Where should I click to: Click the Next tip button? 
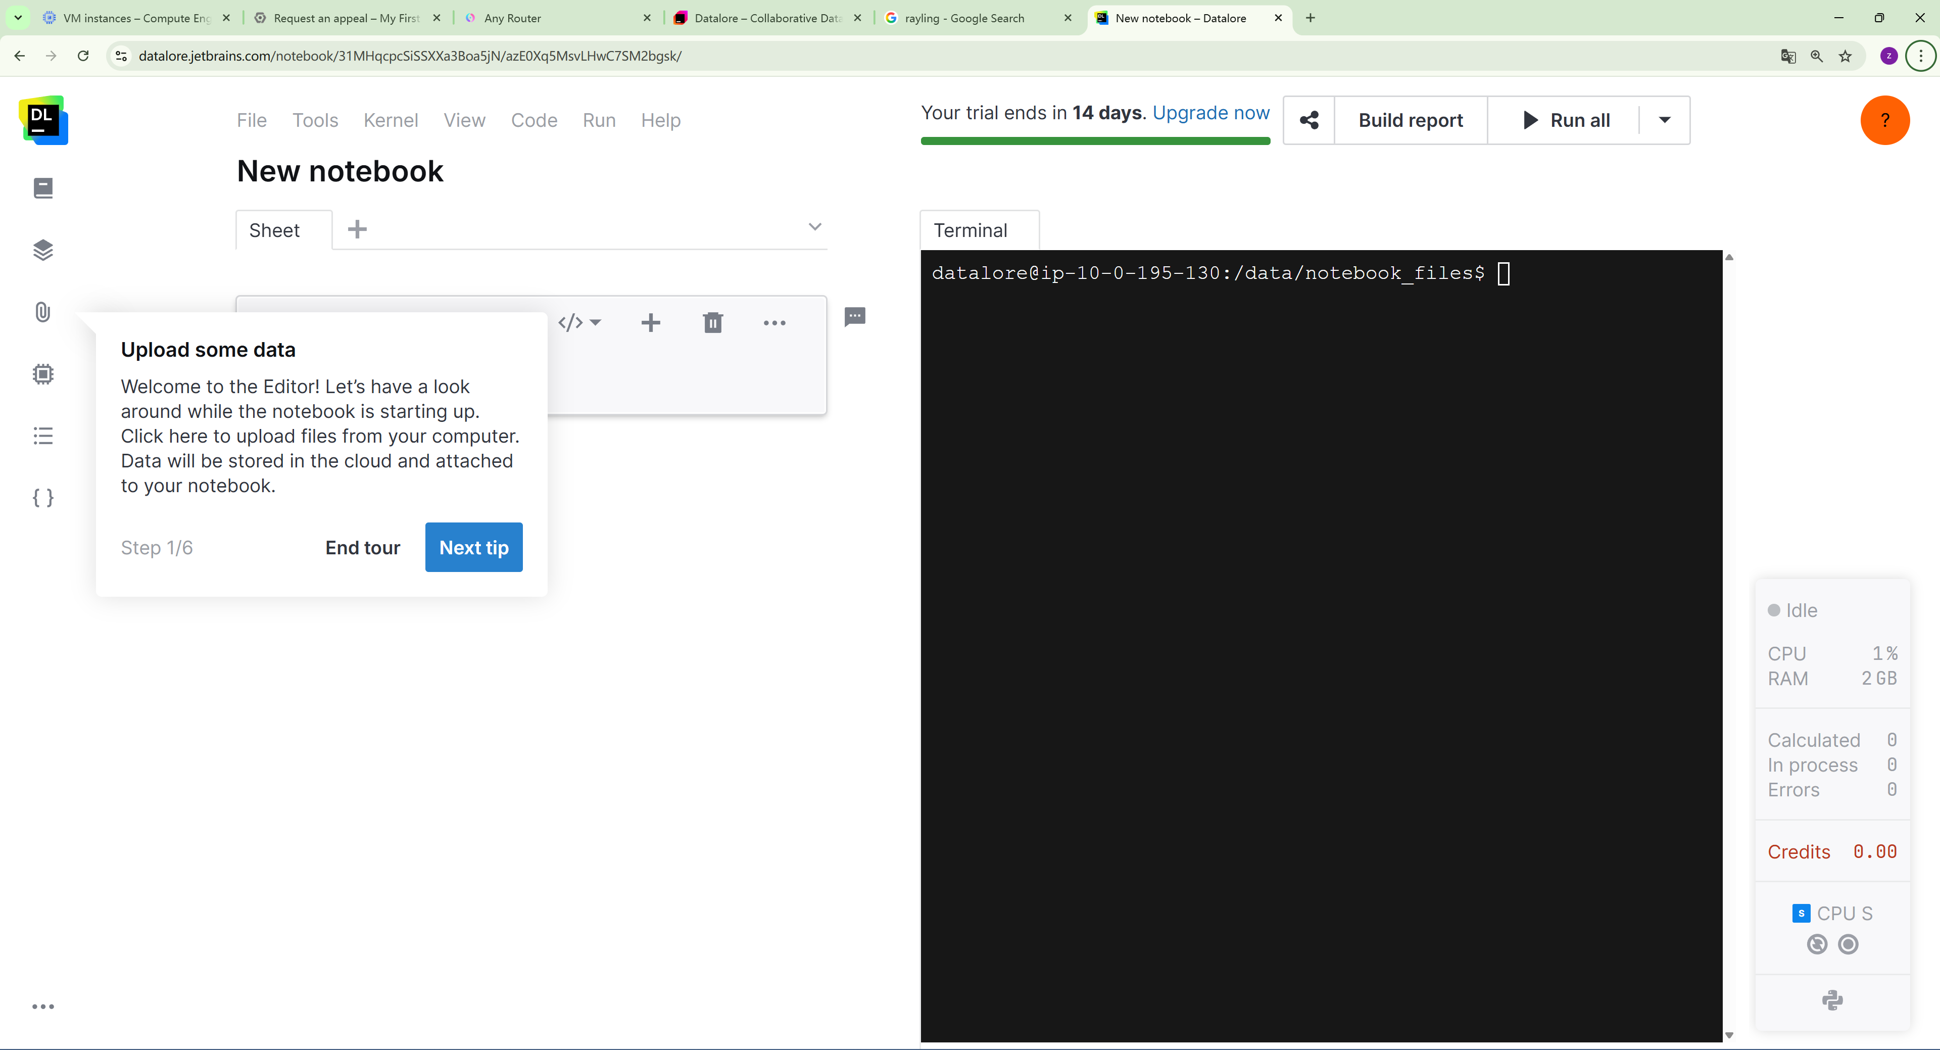[x=474, y=547]
